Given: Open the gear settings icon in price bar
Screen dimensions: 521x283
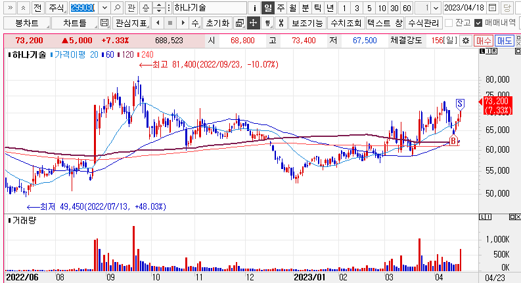Looking at the screenshot, I should pos(466,41).
